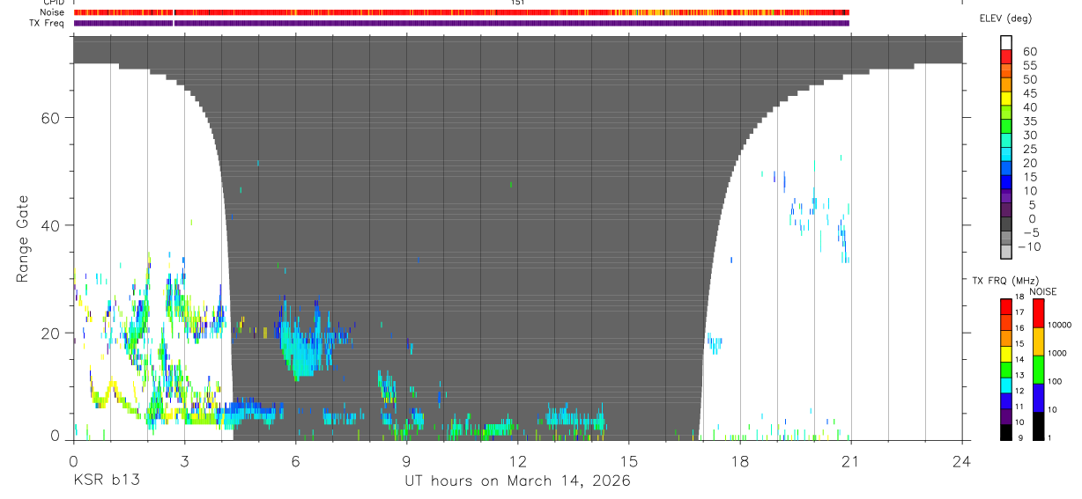Click the '6' tick on the UT hours axis
Image resolution: width=1082 pixels, height=499 pixels.
tap(295, 460)
